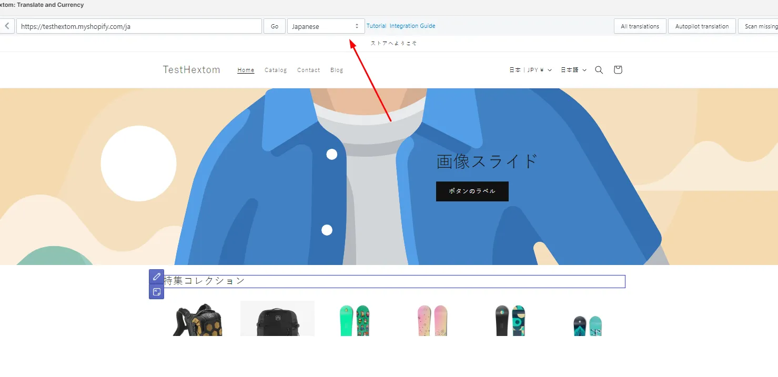The image size is (778, 377).
Task: Open the Tutorial link
Action: click(376, 26)
